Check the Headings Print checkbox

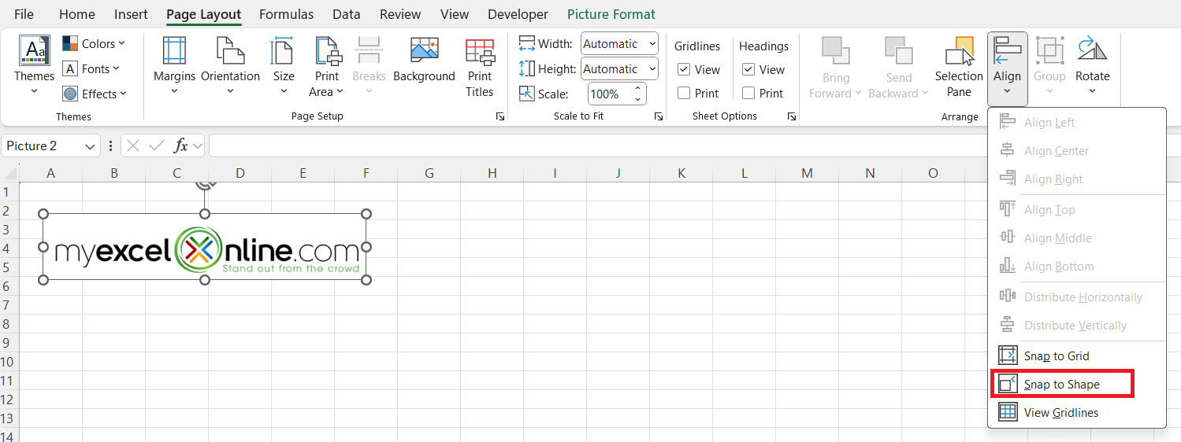(748, 94)
